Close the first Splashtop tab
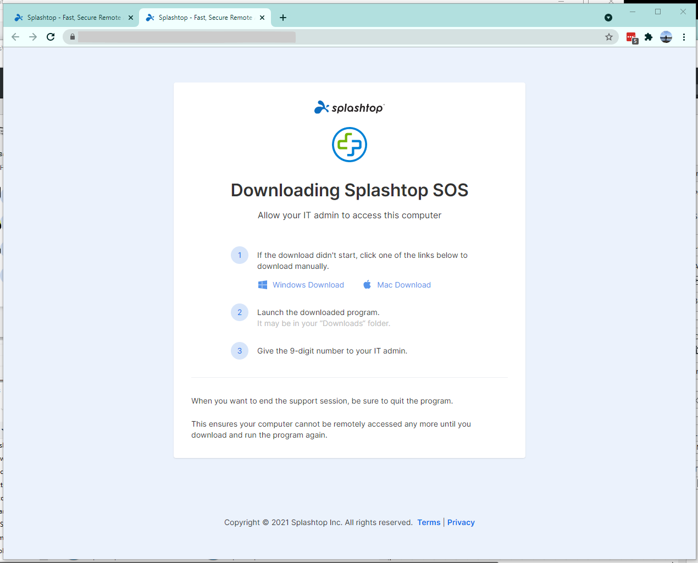This screenshot has height=563, width=698. point(131,18)
